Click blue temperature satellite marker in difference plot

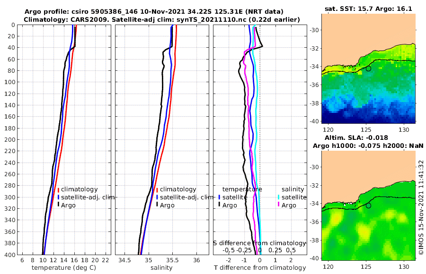click(219, 197)
